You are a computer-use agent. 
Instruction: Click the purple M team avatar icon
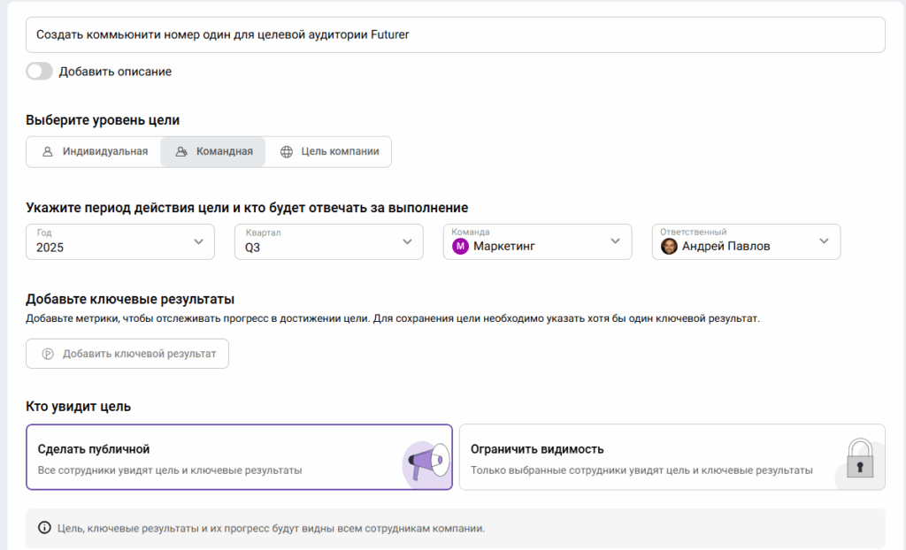pyautogui.click(x=460, y=246)
